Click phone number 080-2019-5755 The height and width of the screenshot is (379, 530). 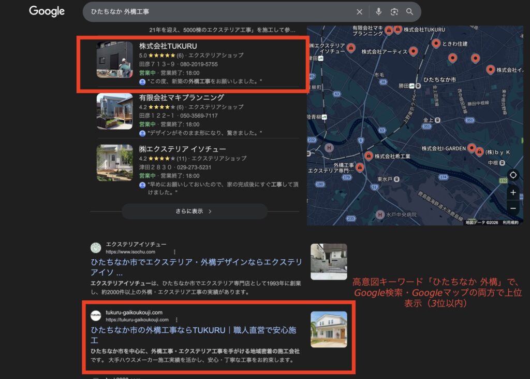pos(199,64)
